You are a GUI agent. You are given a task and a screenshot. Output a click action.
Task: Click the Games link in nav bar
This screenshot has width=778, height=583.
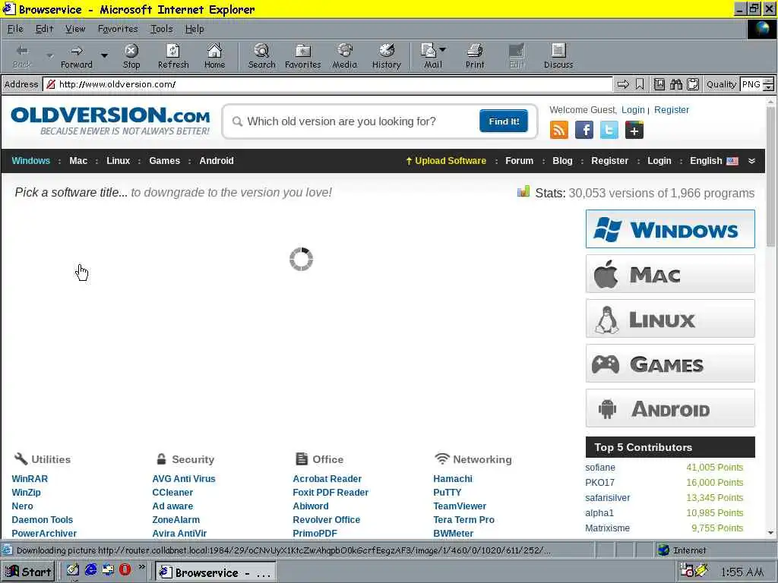164,161
